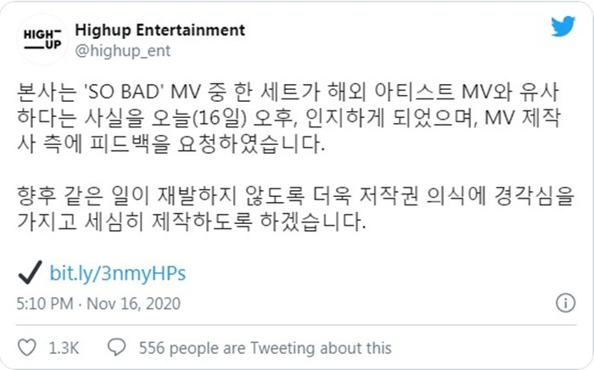The height and width of the screenshot is (370, 594).
Task: Open the 5:10 PM tweet timestamp
Action: 45,304
